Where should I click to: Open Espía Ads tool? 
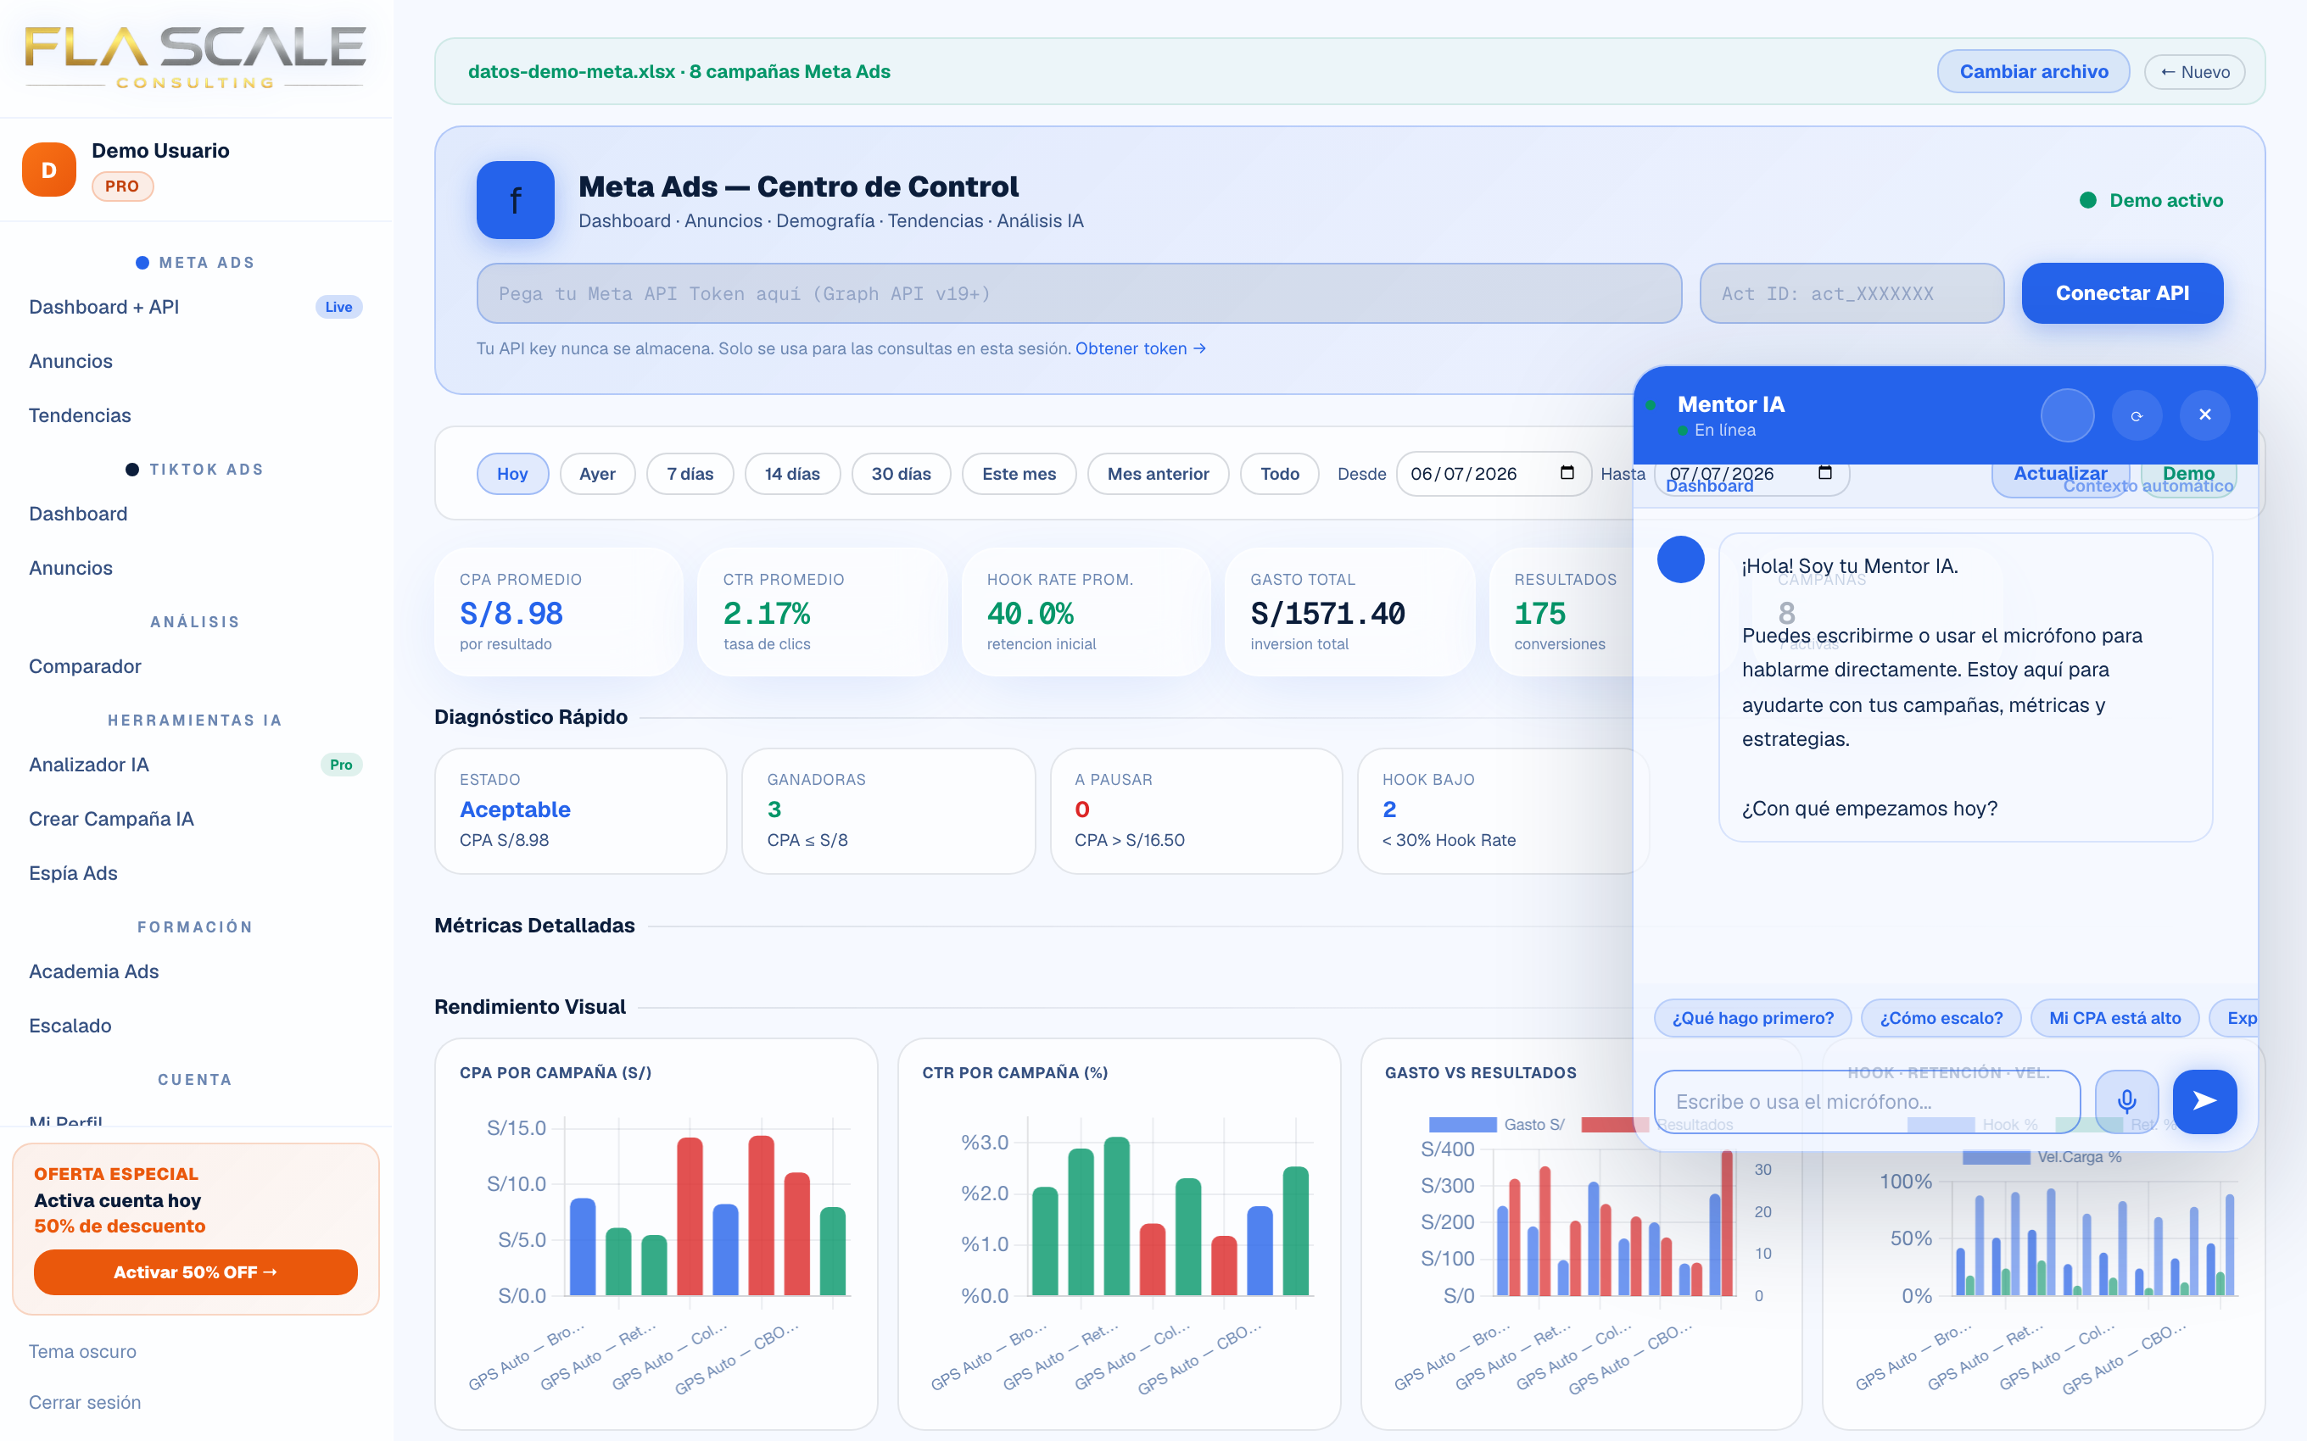pyautogui.click(x=195, y=873)
